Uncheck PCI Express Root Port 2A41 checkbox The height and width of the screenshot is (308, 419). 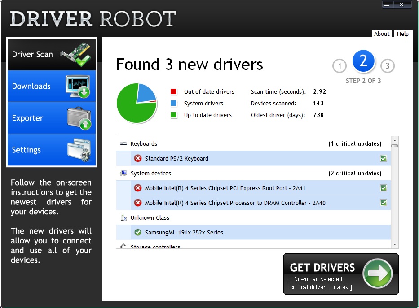(384, 188)
